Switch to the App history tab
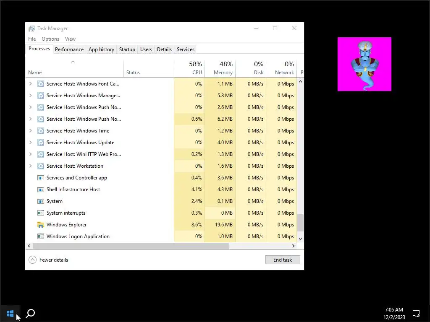 pos(101,49)
